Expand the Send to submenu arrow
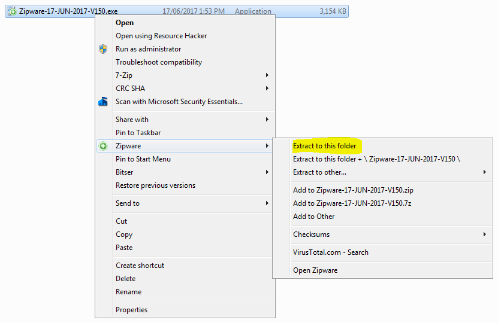Screen dimensions: 498x323 (267, 203)
